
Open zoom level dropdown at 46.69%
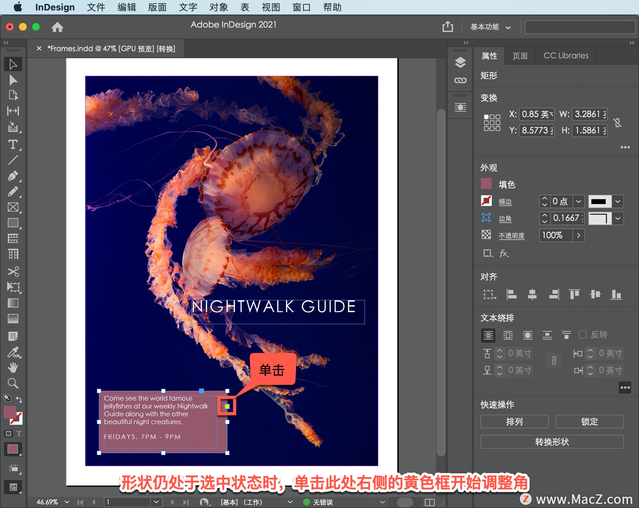67,502
